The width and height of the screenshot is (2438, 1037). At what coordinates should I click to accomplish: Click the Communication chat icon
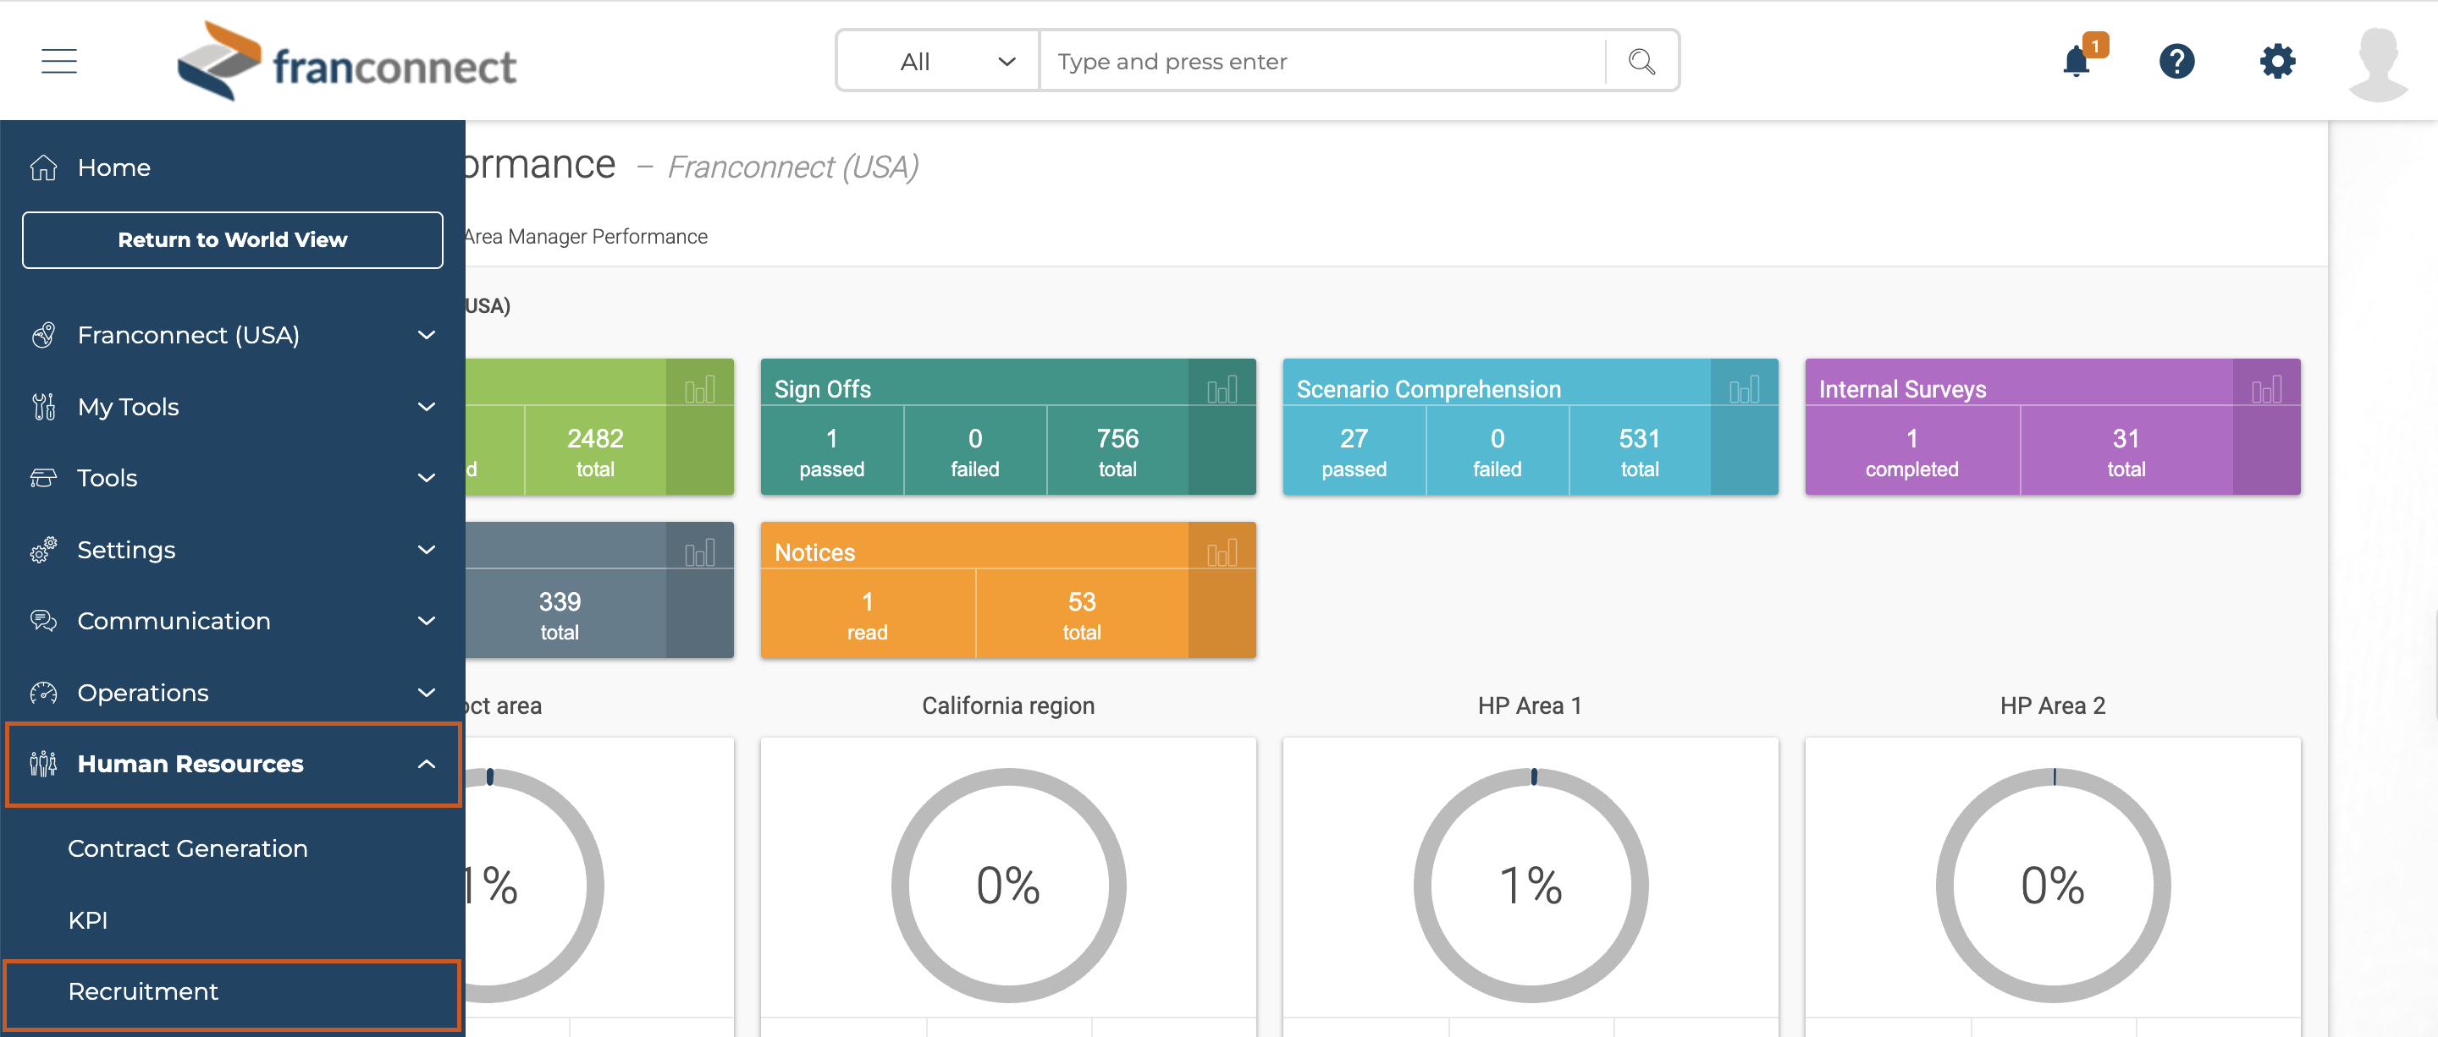(x=43, y=621)
